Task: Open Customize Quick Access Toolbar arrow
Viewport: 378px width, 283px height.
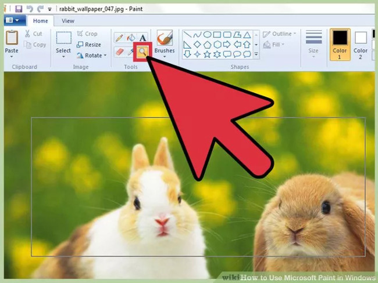Action: coord(49,9)
